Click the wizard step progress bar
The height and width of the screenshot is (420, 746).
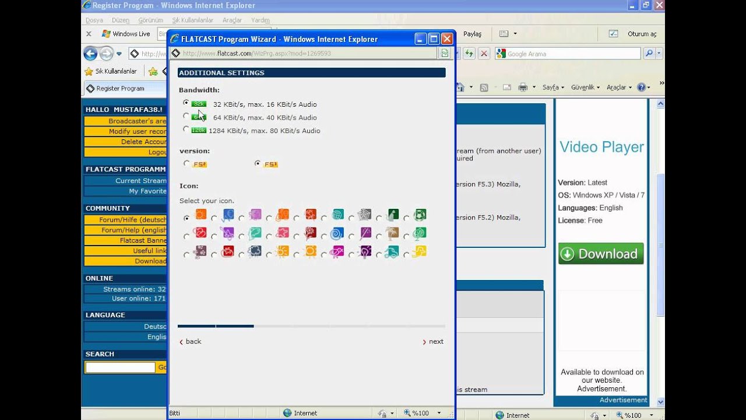(311, 326)
